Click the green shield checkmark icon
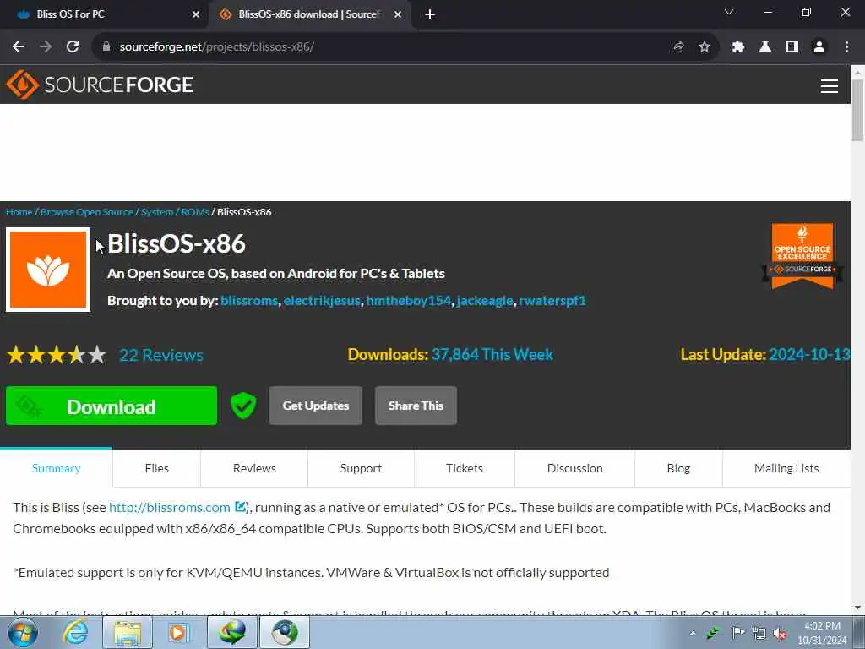 tap(243, 406)
